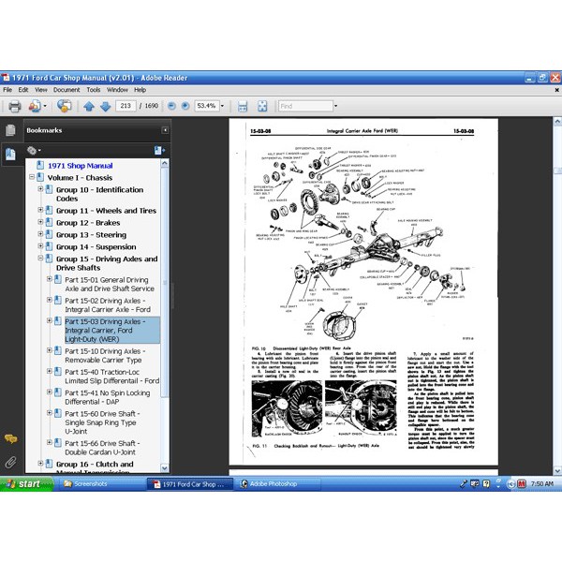The image size is (562, 562).
Task: Click the zoom in button
Action: click(185, 106)
